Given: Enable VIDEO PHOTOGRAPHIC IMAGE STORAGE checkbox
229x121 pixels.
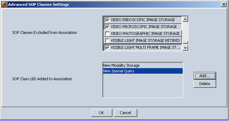Looking at the screenshot, I should click(x=107, y=34).
